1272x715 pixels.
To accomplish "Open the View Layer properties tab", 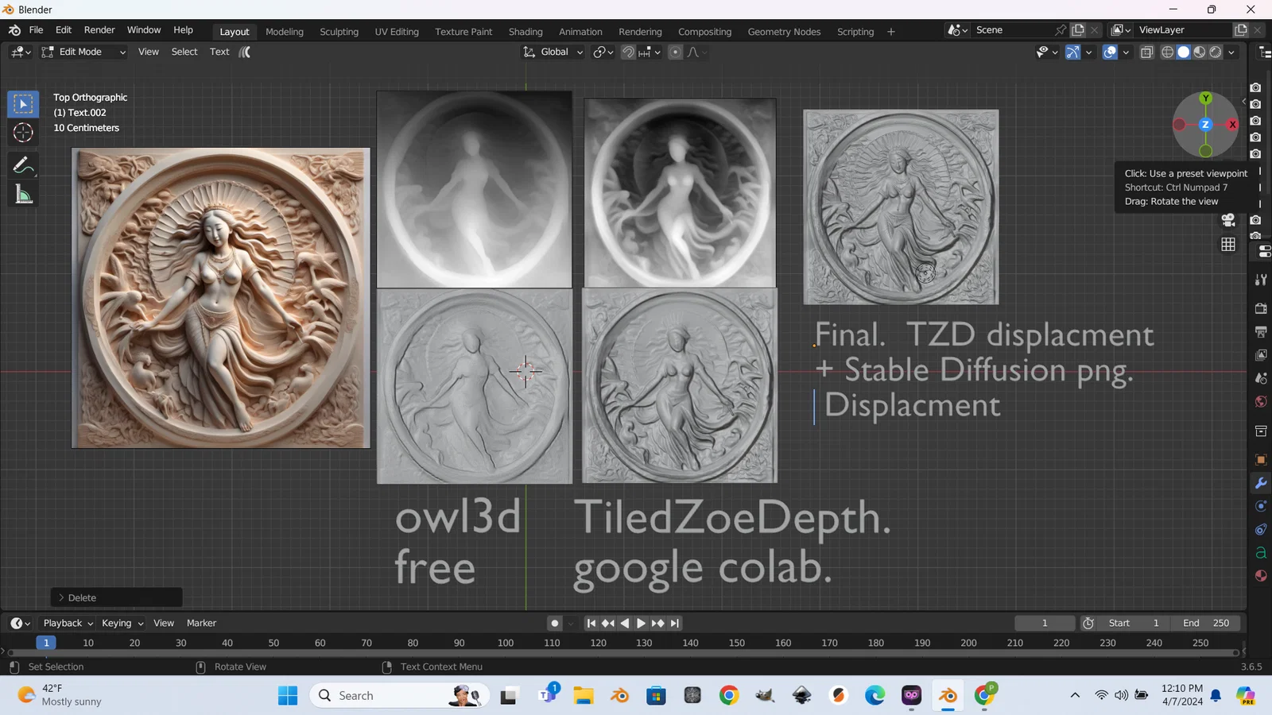I will coord(1261,355).
